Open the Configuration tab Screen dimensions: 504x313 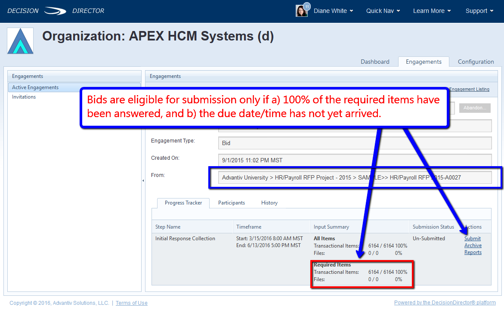476,62
